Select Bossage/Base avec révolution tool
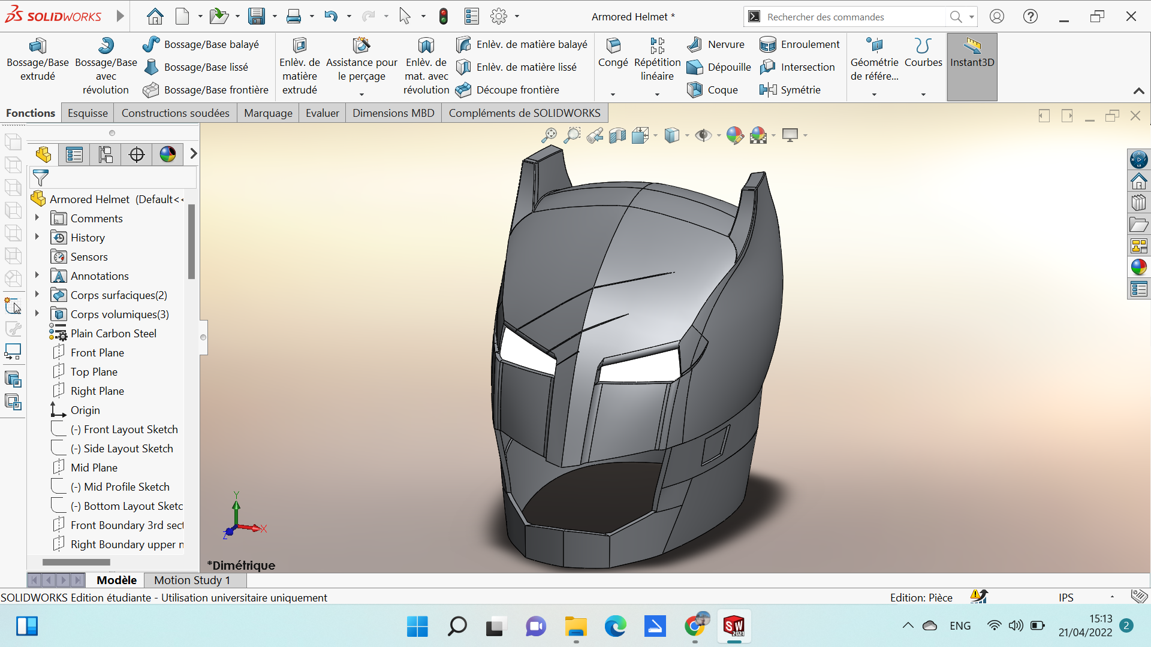 [106, 66]
